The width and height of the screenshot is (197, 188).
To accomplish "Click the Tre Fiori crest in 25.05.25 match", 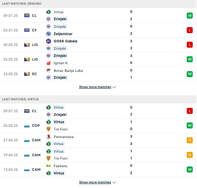I will pos(48,129).
